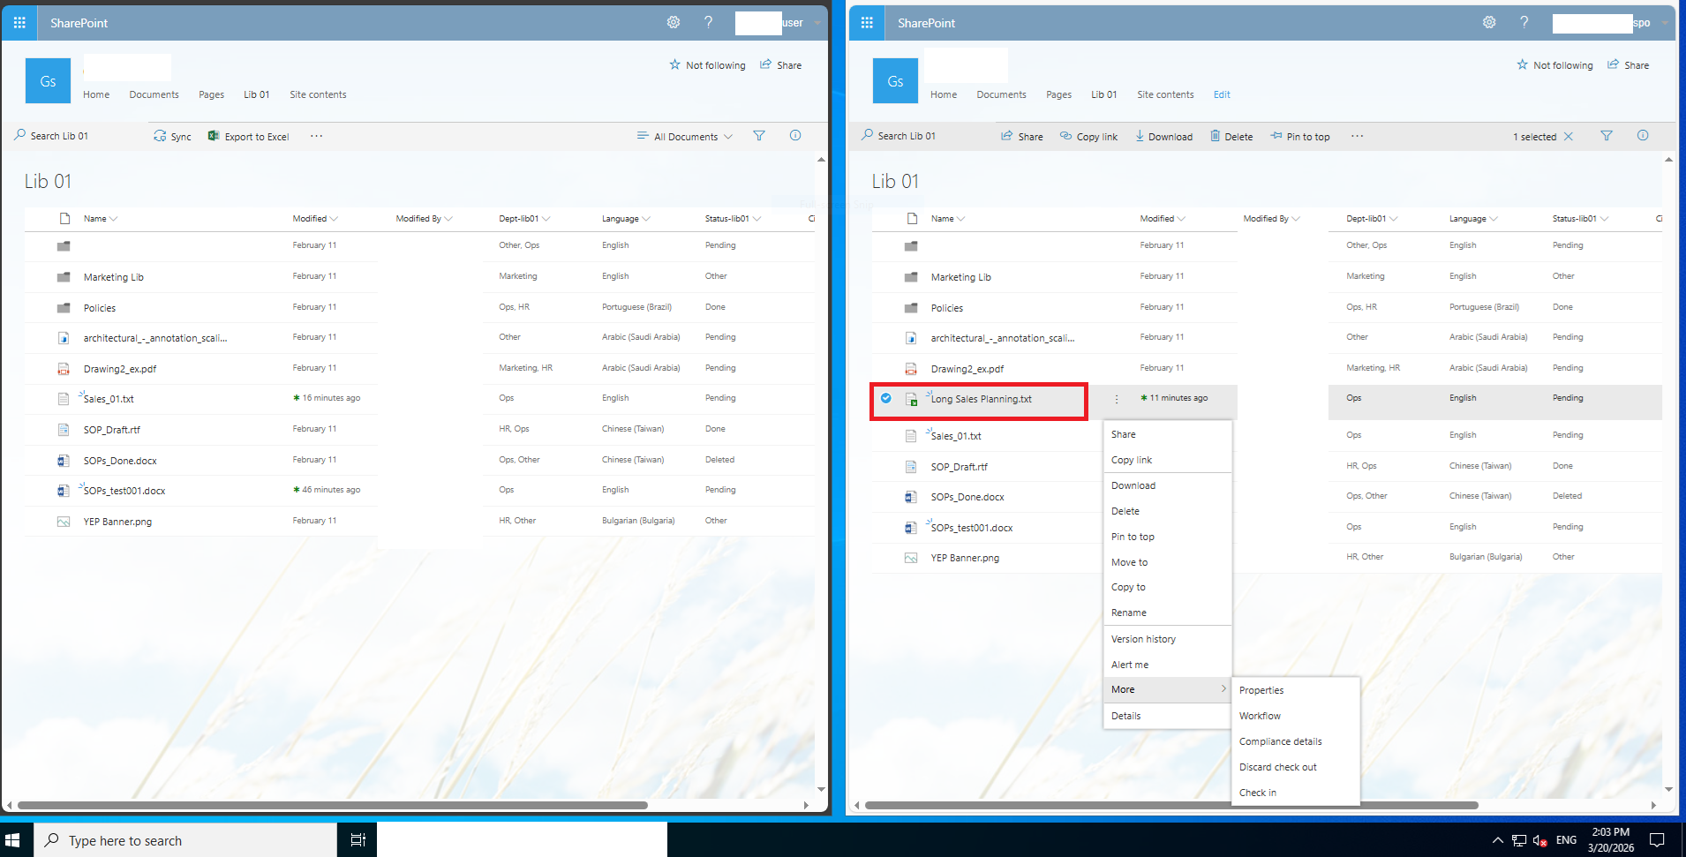Show hidden system tray icons
This screenshot has width=1686, height=857.
(1497, 840)
